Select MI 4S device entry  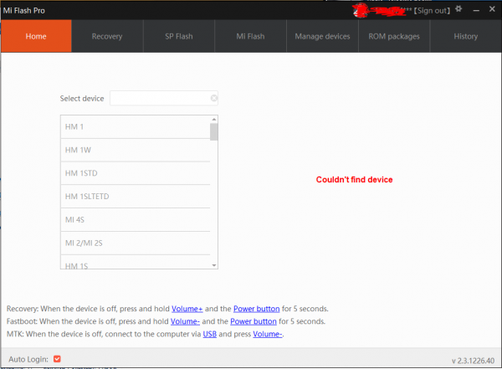[x=135, y=220]
